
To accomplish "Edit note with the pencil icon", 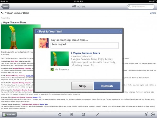I will (x=97, y=115).
